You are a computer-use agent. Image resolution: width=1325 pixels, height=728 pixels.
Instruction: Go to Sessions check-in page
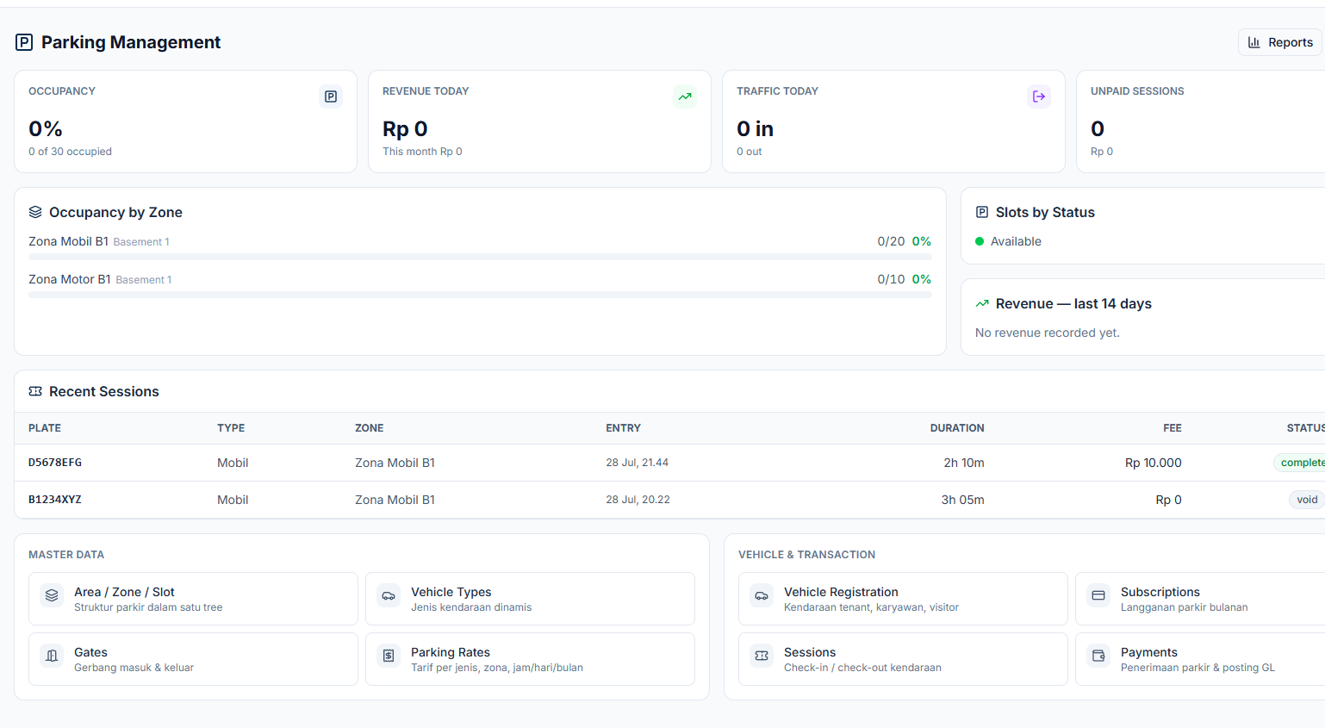click(x=903, y=659)
